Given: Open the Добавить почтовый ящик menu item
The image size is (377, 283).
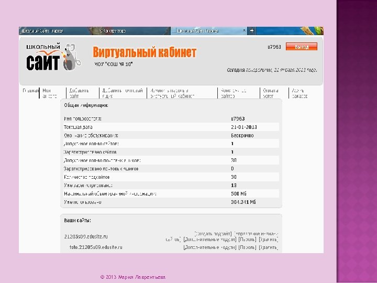Looking at the screenshot, I should [x=123, y=93].
